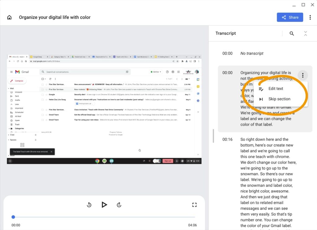This screenshot has width=317, height=230.
Task: Jump to the 00:16 transcript timestamp
Action: (228, 139)
